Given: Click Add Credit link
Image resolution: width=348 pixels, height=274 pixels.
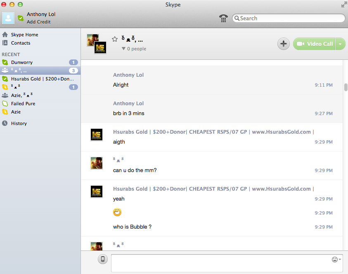Looking at the screenshot, I should click(x=39, y=22).
